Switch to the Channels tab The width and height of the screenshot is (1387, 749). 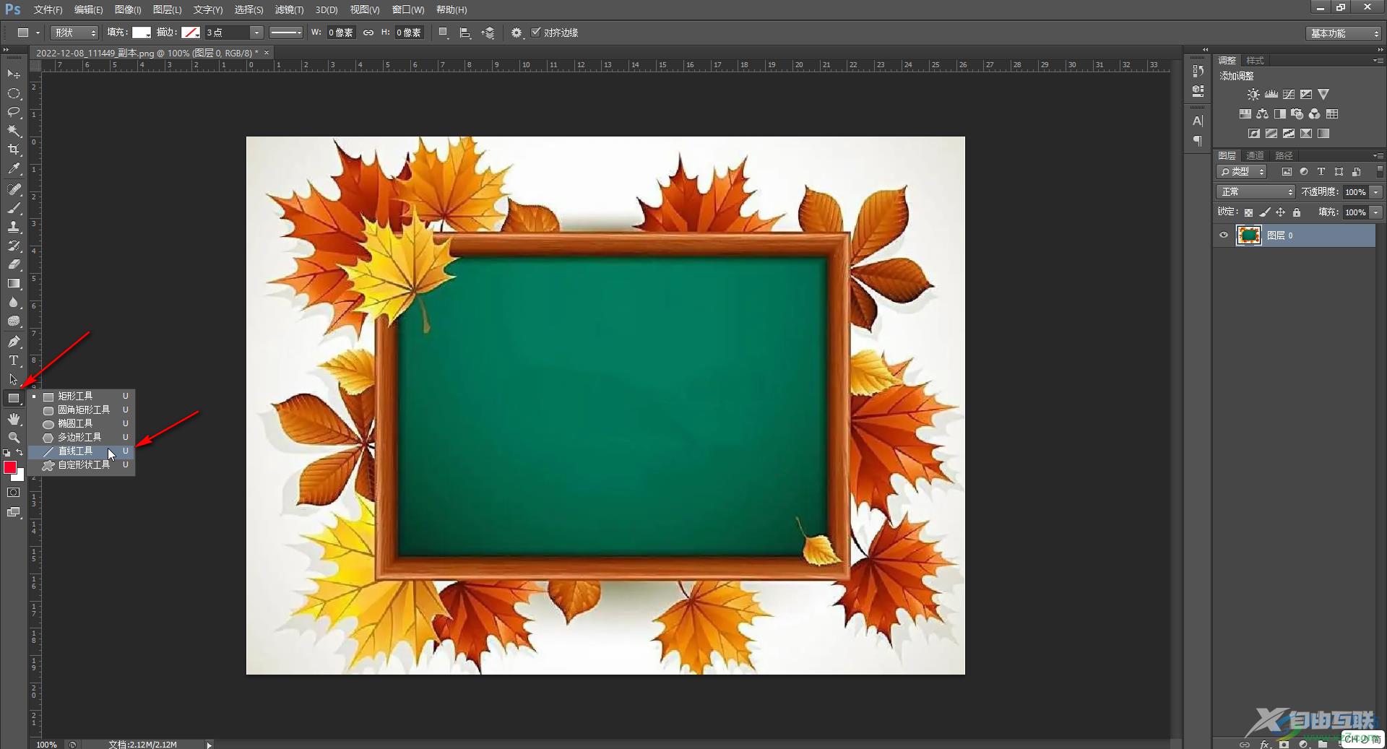tap(1256, 156)
